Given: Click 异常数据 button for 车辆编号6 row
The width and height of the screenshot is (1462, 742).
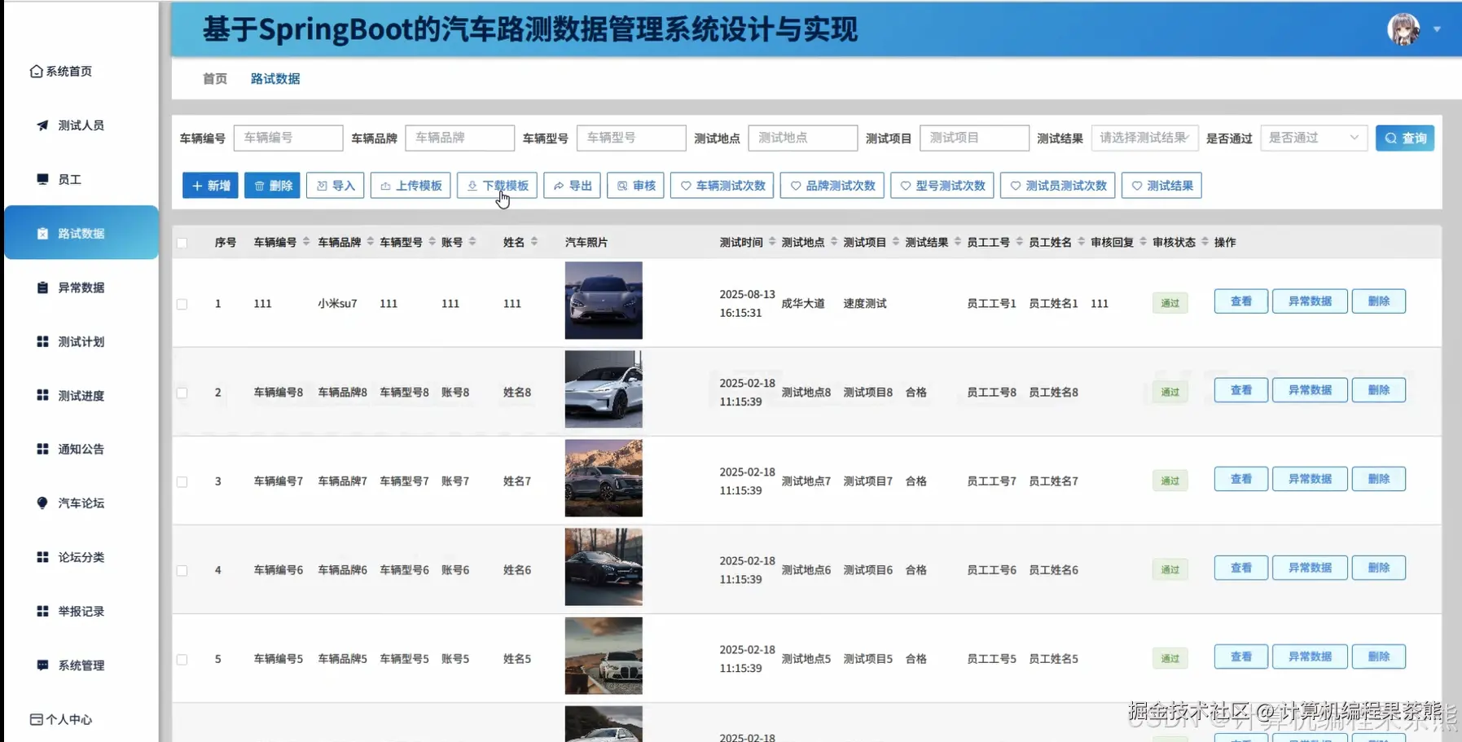Looking at the screenshot, I should pos(1310,568).
